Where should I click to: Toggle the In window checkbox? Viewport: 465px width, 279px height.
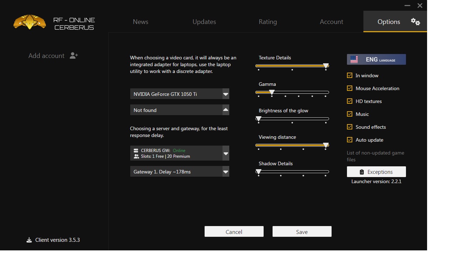click(x=350, y=75)
